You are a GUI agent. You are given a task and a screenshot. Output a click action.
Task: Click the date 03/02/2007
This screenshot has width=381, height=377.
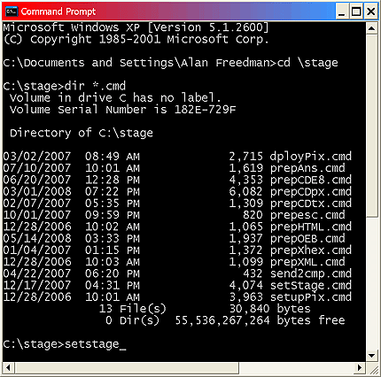coord(37,157)
